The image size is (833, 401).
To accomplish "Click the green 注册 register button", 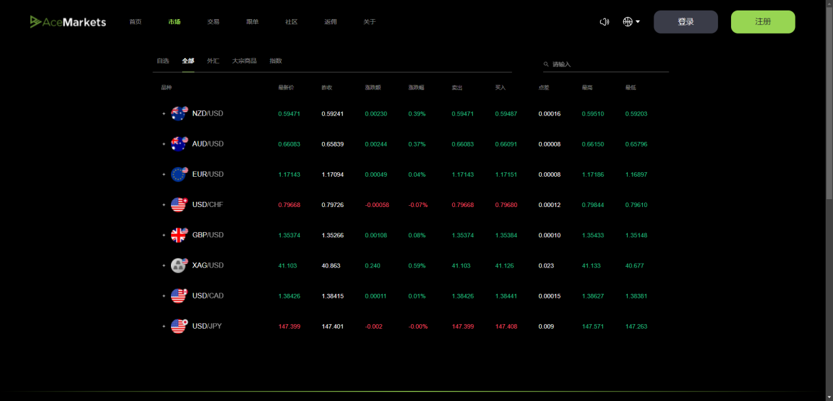I will coord(762,21).
